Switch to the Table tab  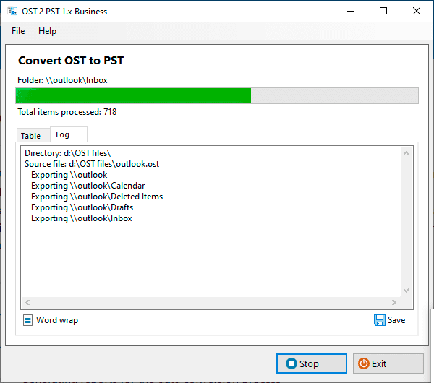click(x=31, y=136)
